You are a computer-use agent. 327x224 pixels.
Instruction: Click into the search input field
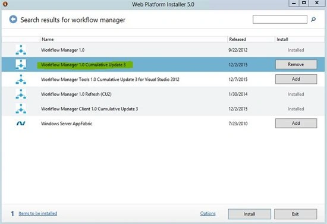280,20
